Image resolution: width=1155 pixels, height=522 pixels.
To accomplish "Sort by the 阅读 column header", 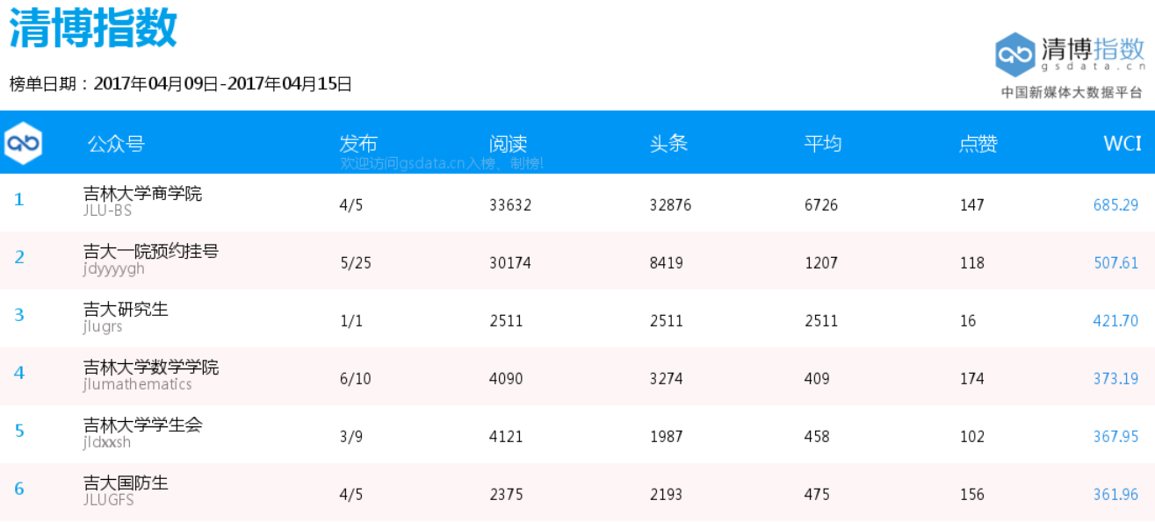I will coord(508,144).
